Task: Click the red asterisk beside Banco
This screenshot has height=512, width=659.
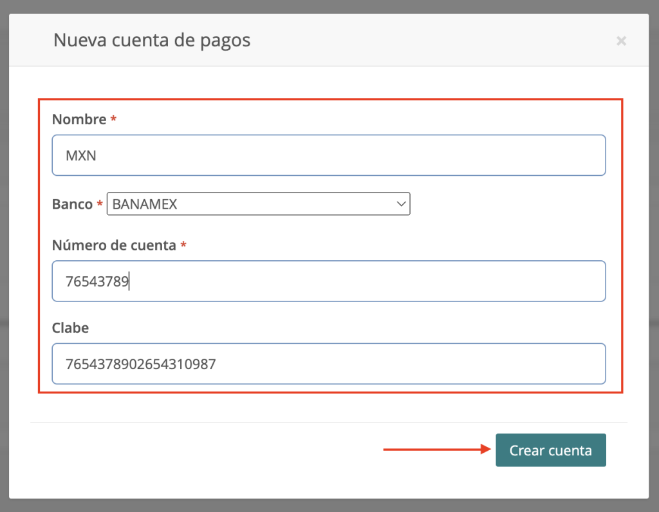Action: pos(100,204)
